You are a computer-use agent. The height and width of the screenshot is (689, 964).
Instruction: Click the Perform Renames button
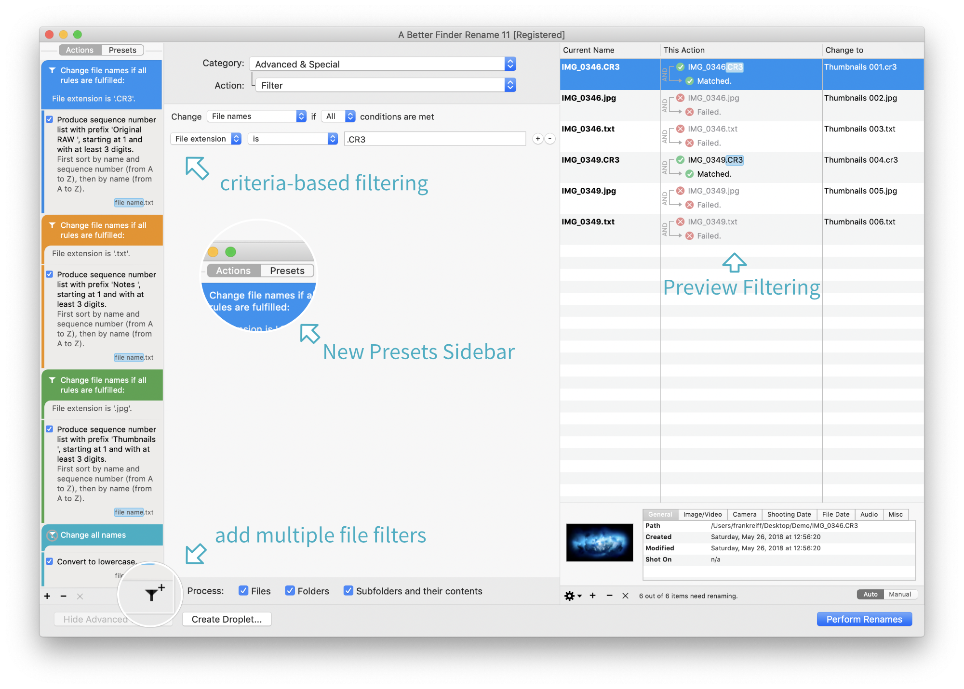[864, 619]
